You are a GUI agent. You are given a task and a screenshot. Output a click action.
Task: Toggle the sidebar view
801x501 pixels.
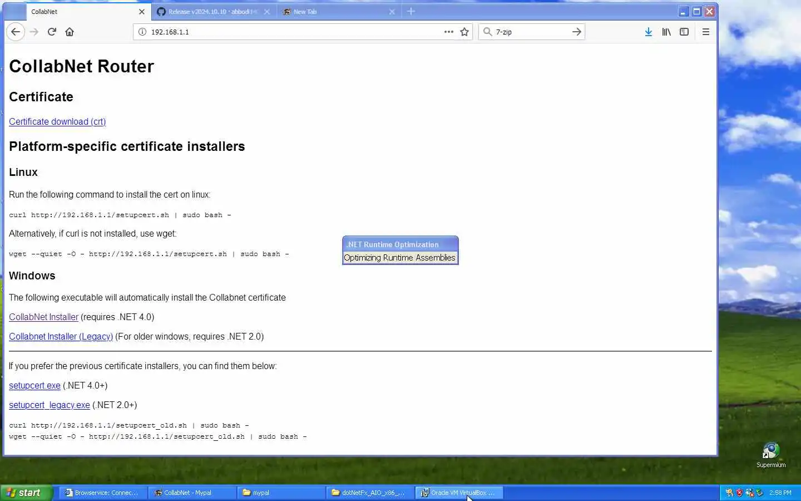pos(684,32)
